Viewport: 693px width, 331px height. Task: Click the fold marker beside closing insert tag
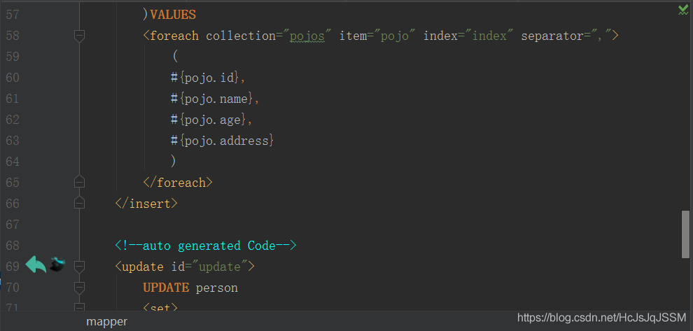(79, 204)
